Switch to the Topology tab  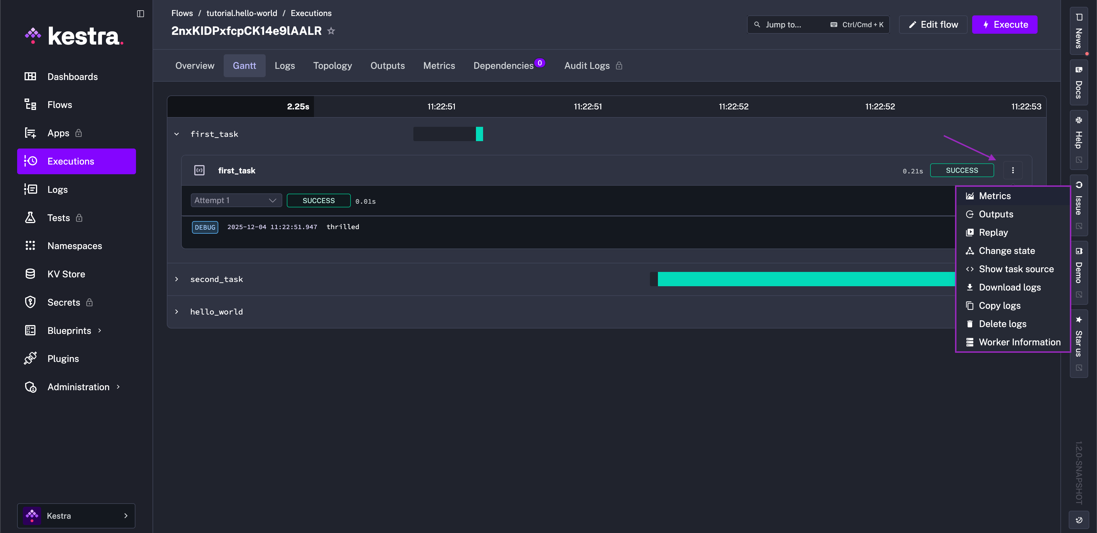click(x=333, y=66)
